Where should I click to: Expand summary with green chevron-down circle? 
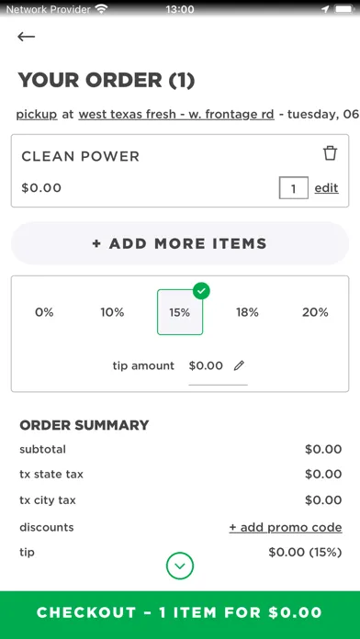tap(180, 566)
